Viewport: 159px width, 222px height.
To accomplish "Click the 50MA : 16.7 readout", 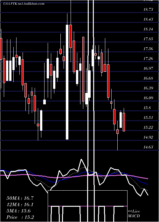I will pos(20,198).
